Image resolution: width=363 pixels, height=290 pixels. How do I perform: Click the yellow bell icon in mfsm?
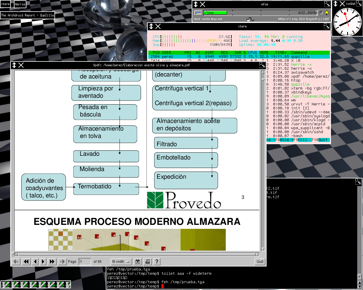coord(327,12)
